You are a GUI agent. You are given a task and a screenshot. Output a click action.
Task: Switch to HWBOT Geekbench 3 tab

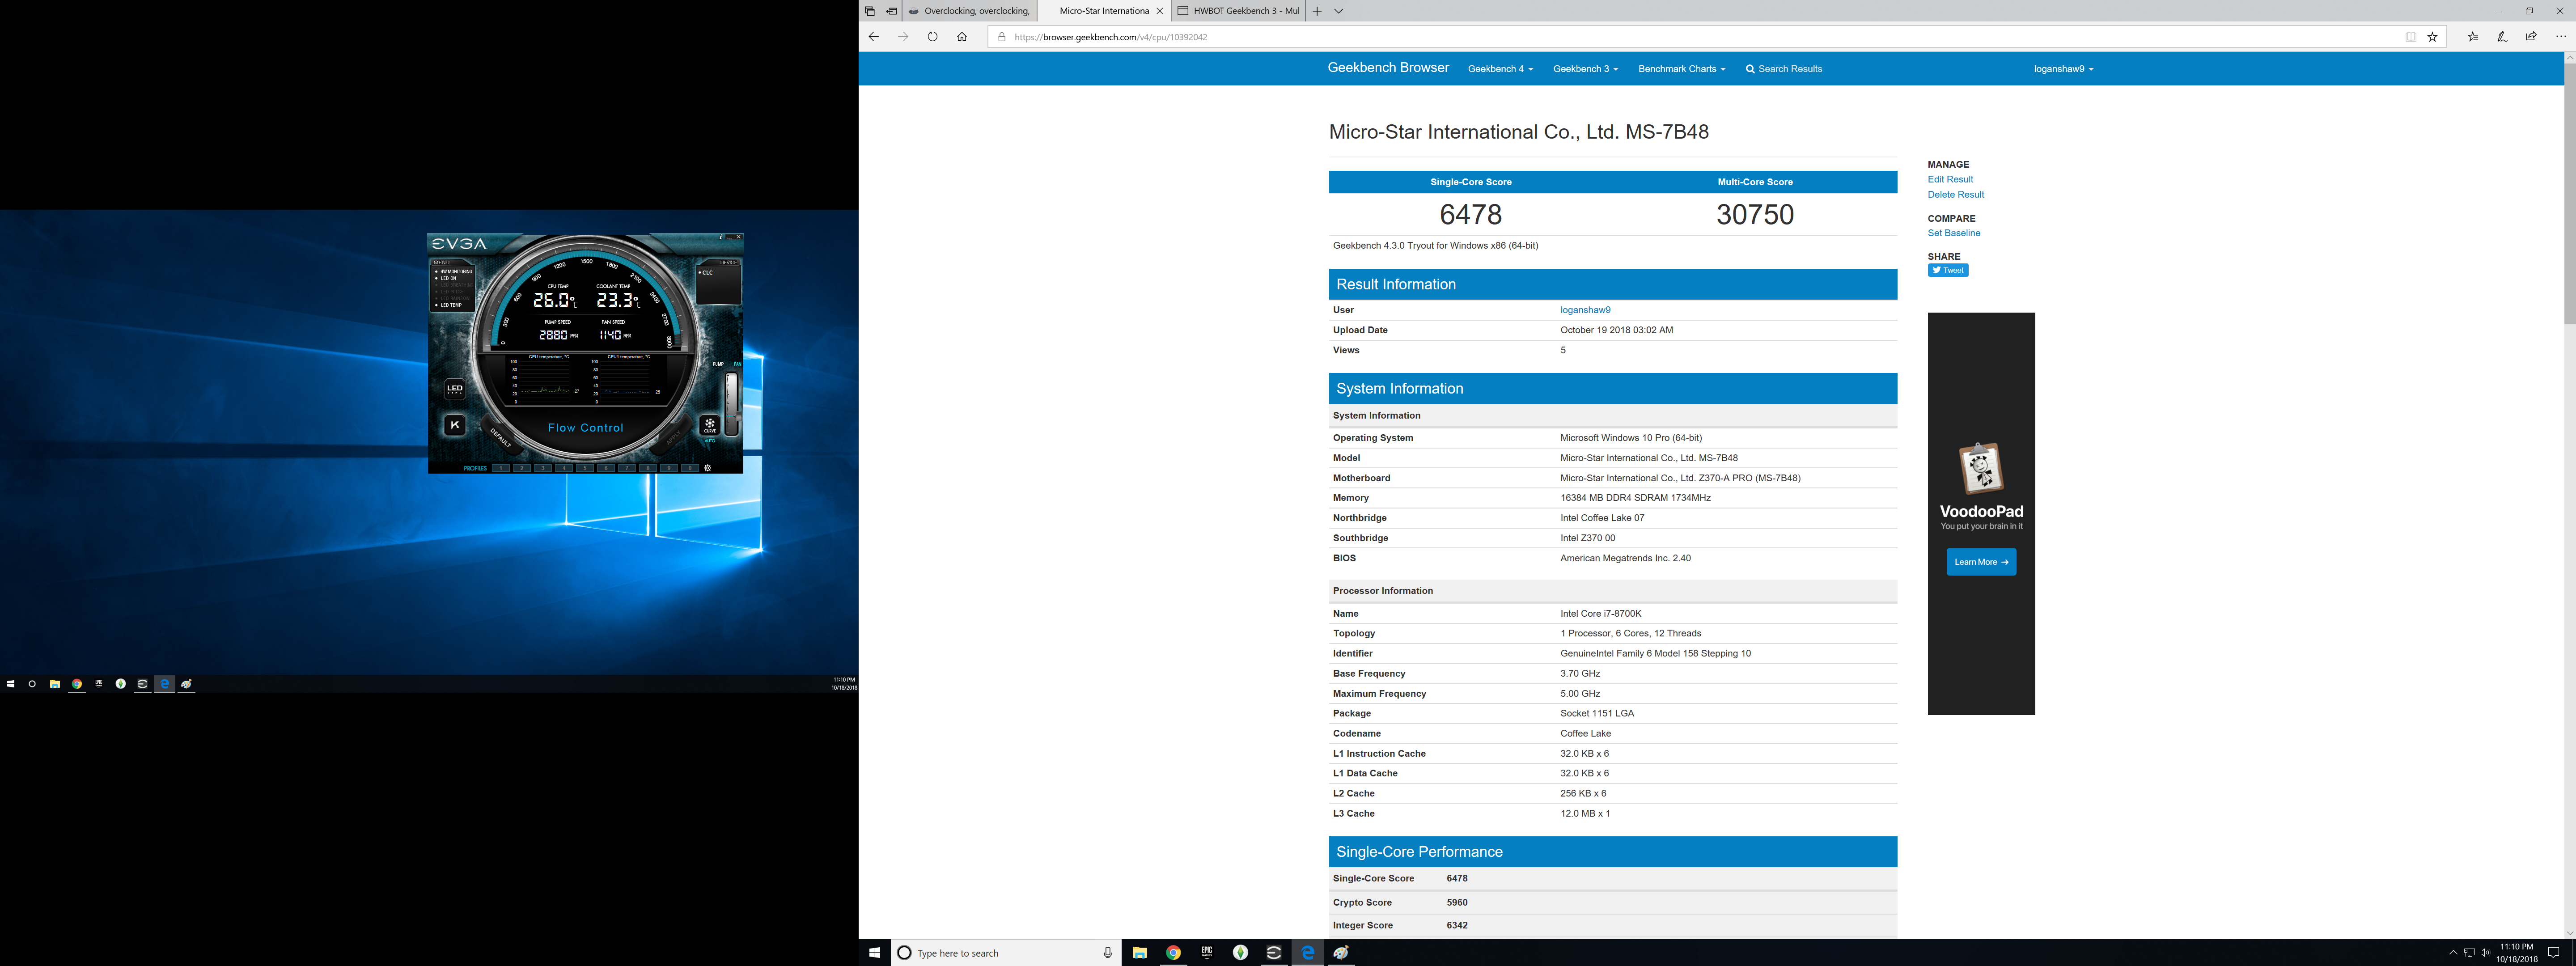coord(1238,11)
